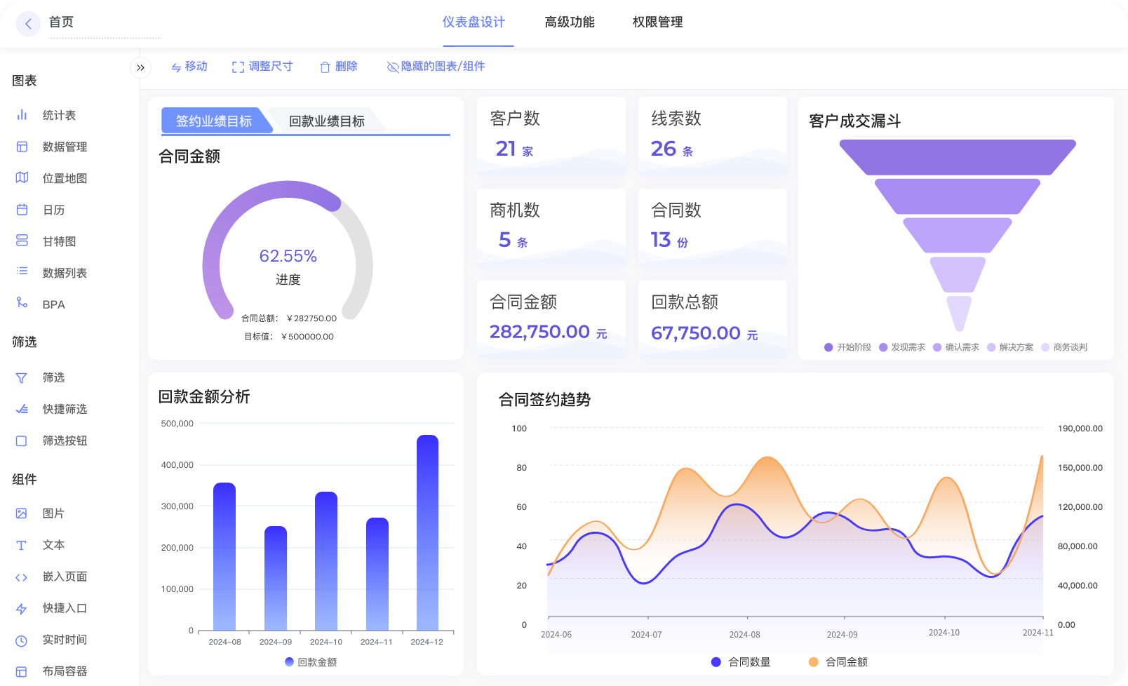This screenshot has width=1128, height=686.
Task: Switch to 仪表盘设计 tab
Action: coord(474,22)
